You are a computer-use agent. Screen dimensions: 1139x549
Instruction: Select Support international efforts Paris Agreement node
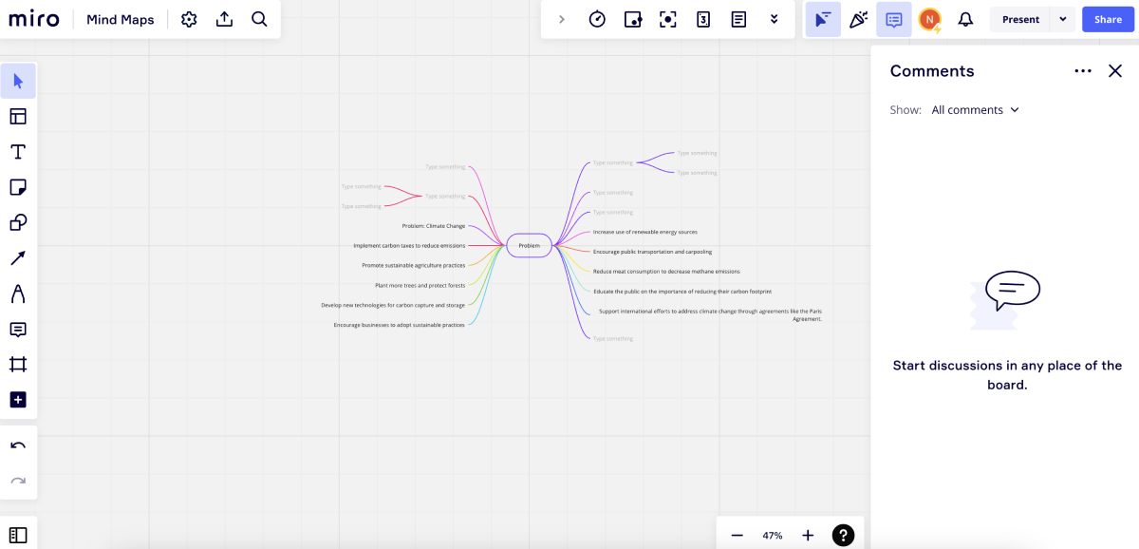click(x=710, y=314)
